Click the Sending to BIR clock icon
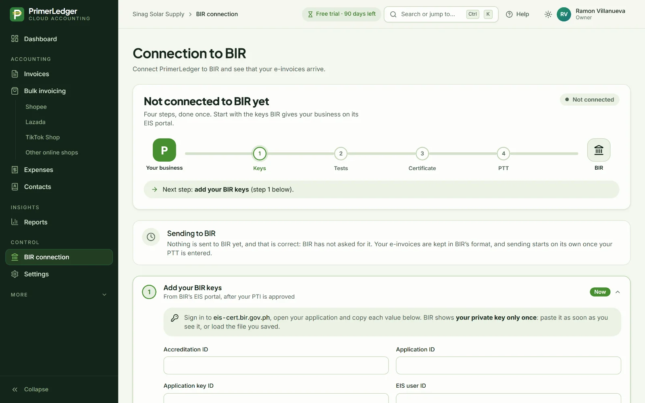The height and width of the screenshot is (403, 645). 151,237
